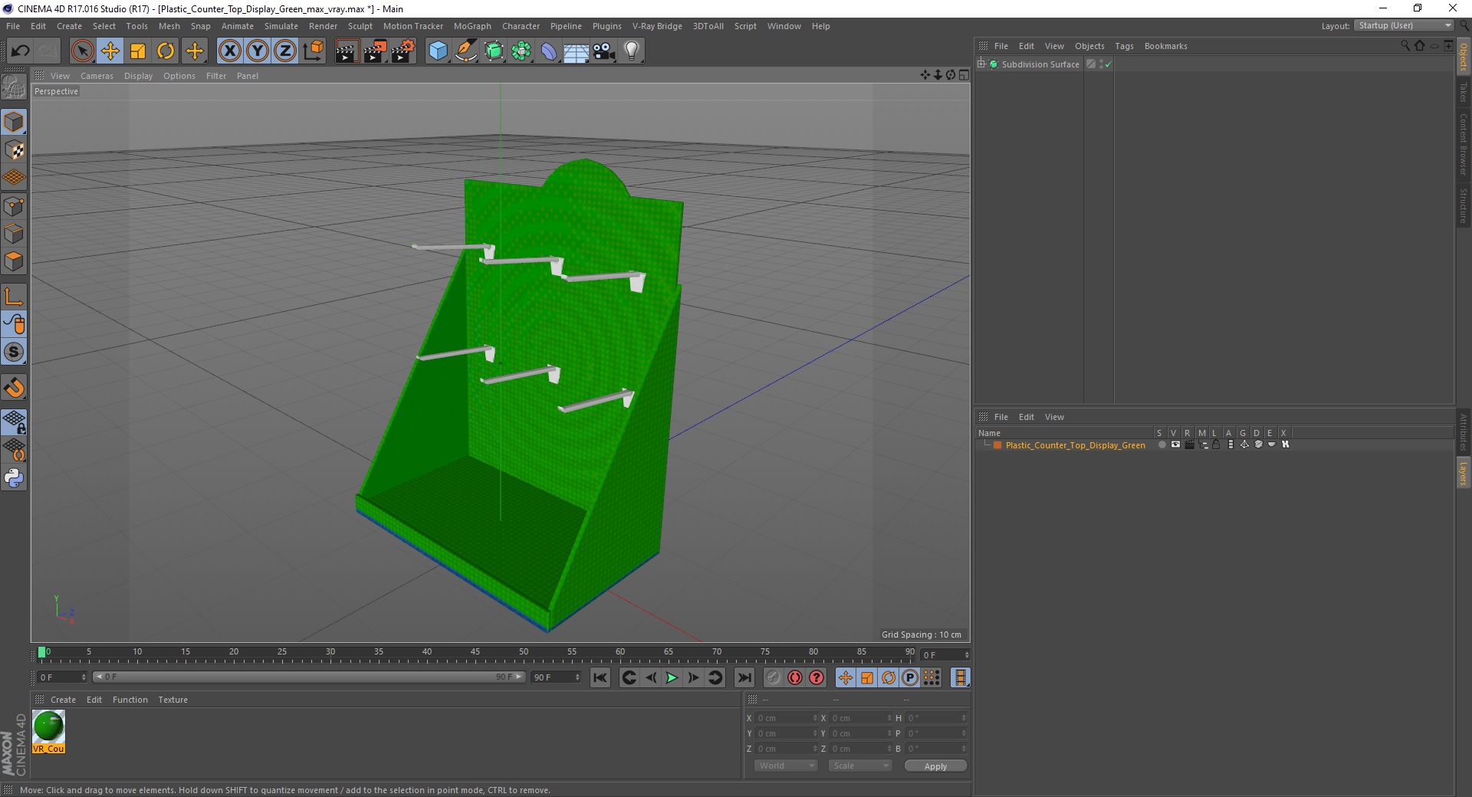Step the end frame 90 F spinner
Image resolution: width=1472 pixels, height=797 pixels.
(577, 677)
